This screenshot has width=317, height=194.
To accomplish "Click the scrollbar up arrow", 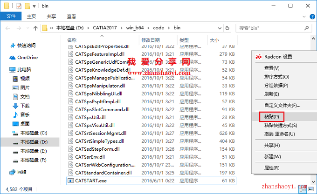I will point(313,39).
